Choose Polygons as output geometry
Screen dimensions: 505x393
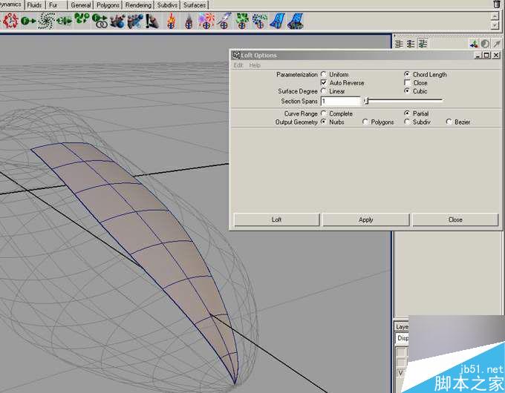click(365, 122)
